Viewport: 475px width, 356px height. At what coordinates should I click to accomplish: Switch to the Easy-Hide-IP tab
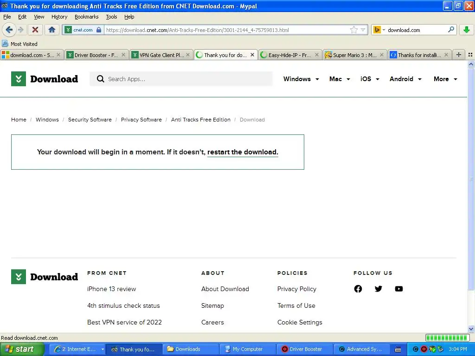click(x=290, y=55)
